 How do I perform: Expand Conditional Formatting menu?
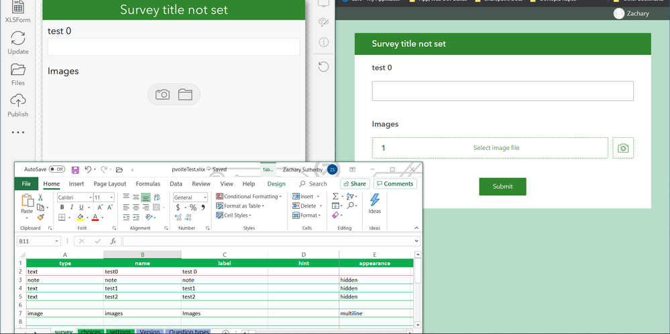(249, 197)
